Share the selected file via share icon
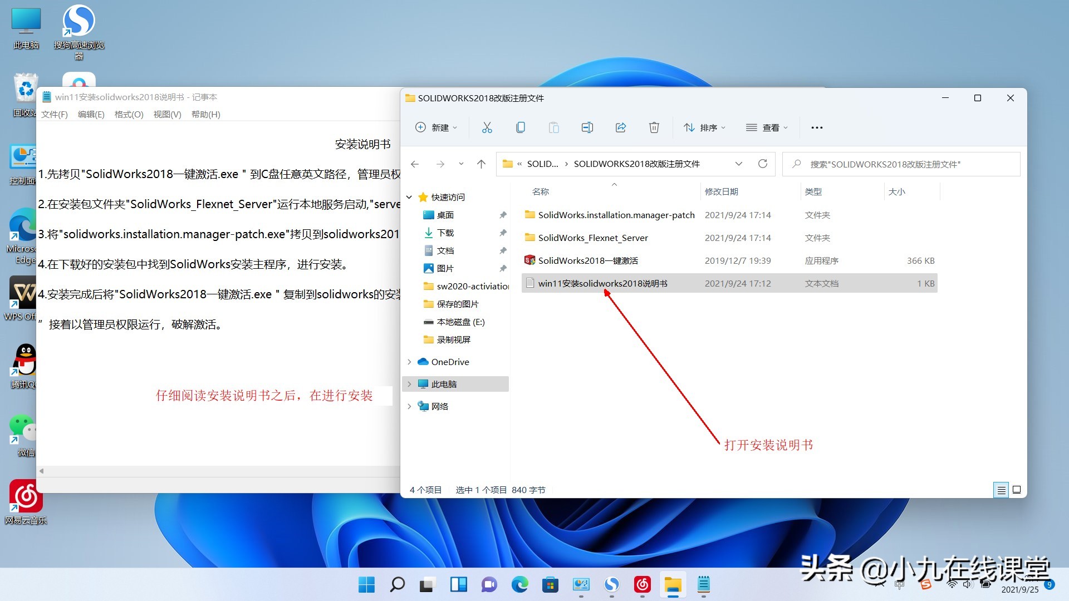 [620, 127]
